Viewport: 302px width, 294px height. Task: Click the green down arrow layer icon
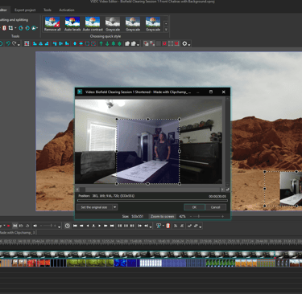click(107, 43)
